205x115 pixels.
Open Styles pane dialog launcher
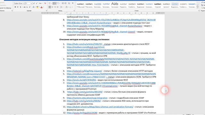point(199,11)
